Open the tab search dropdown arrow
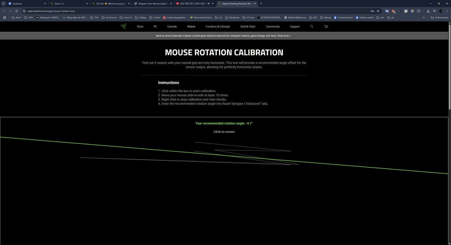This screenshot has width=451, height=245. tap(3, 4)
